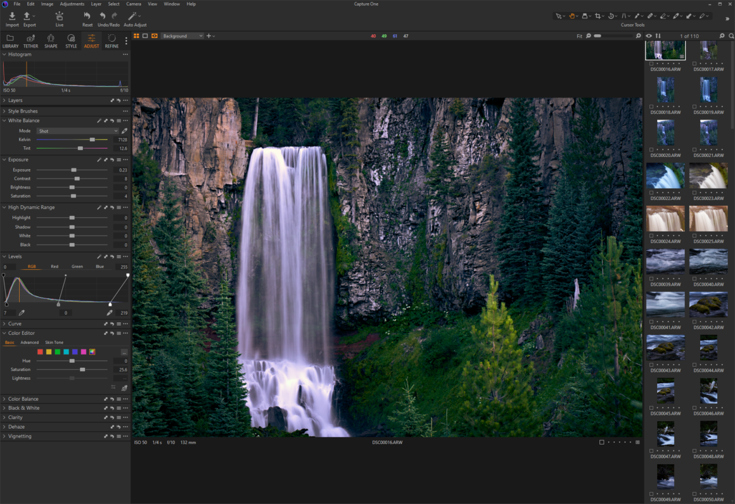Click the Import icon in the toolbar

click(12, 16)
